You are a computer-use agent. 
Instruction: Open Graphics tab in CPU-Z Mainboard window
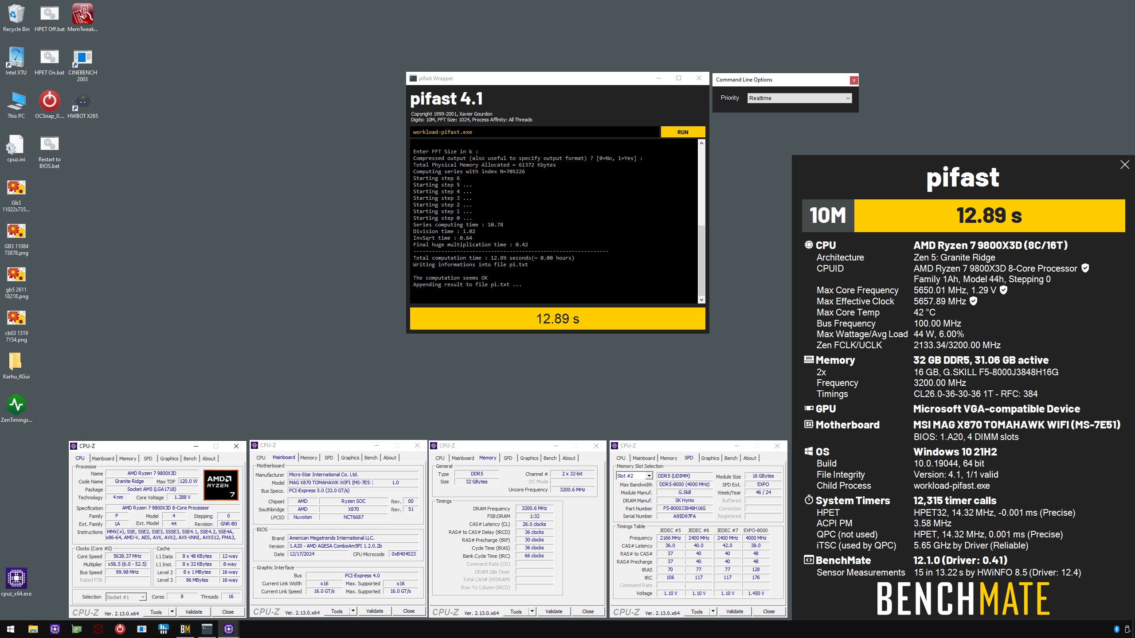350,458
